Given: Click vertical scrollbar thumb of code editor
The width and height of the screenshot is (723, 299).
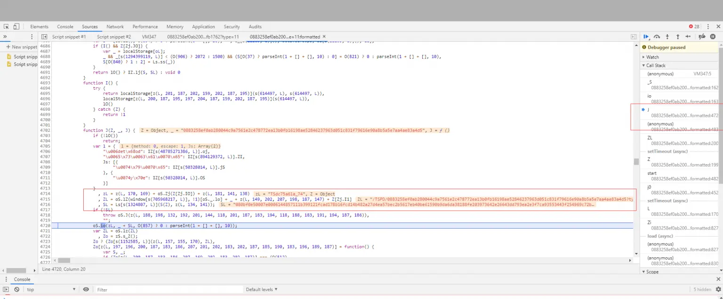Looking at the screenshot, I should [x=636, y=162].
